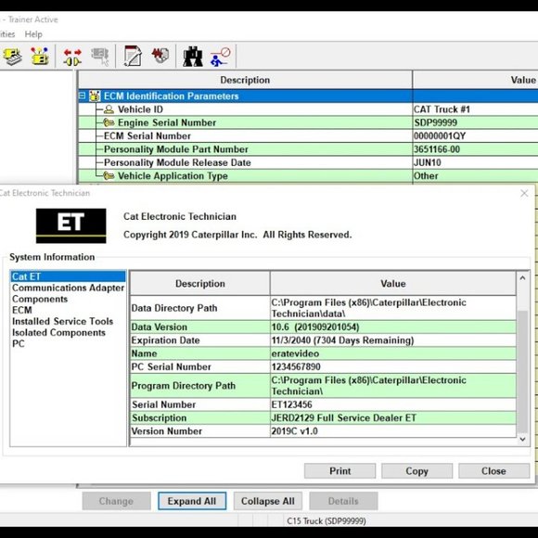Click the blue technician figure toolbar icon

(x=220, y=57)
